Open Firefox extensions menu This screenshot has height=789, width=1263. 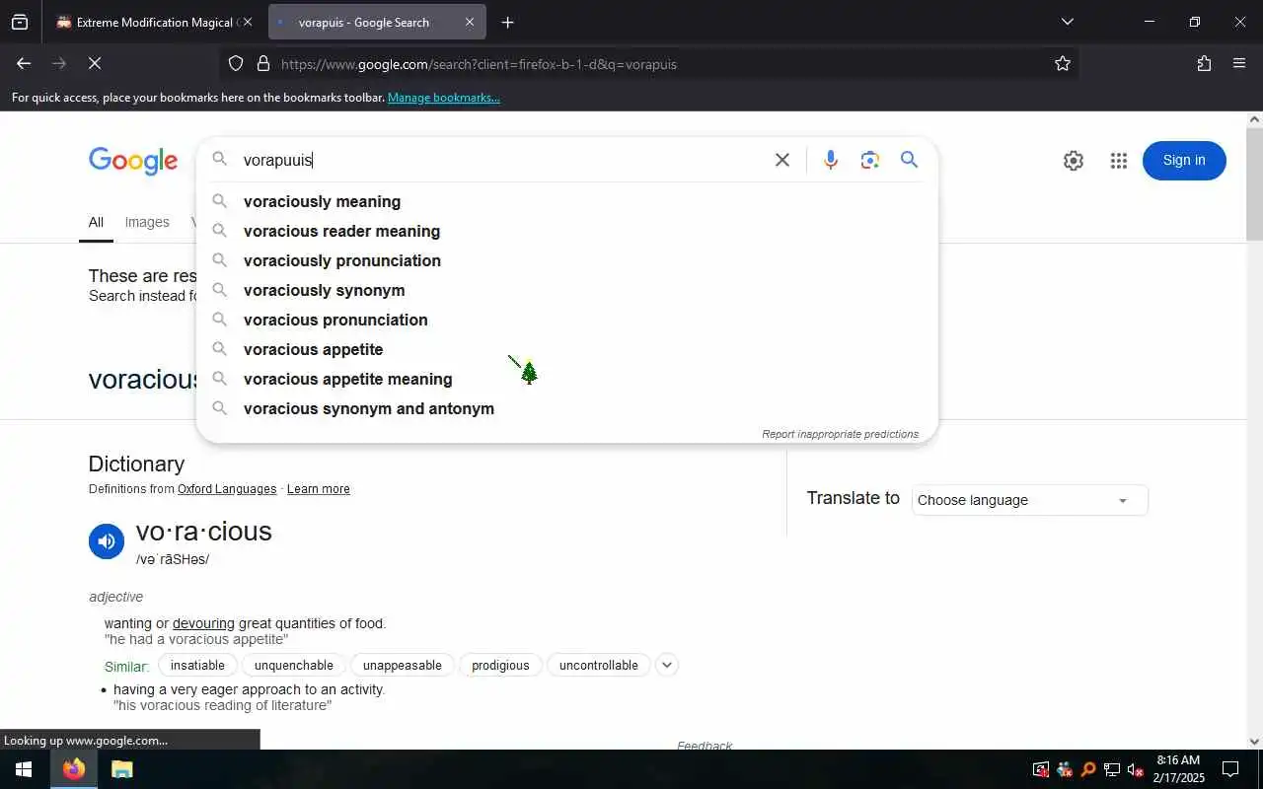click(x=1204, y=63)
